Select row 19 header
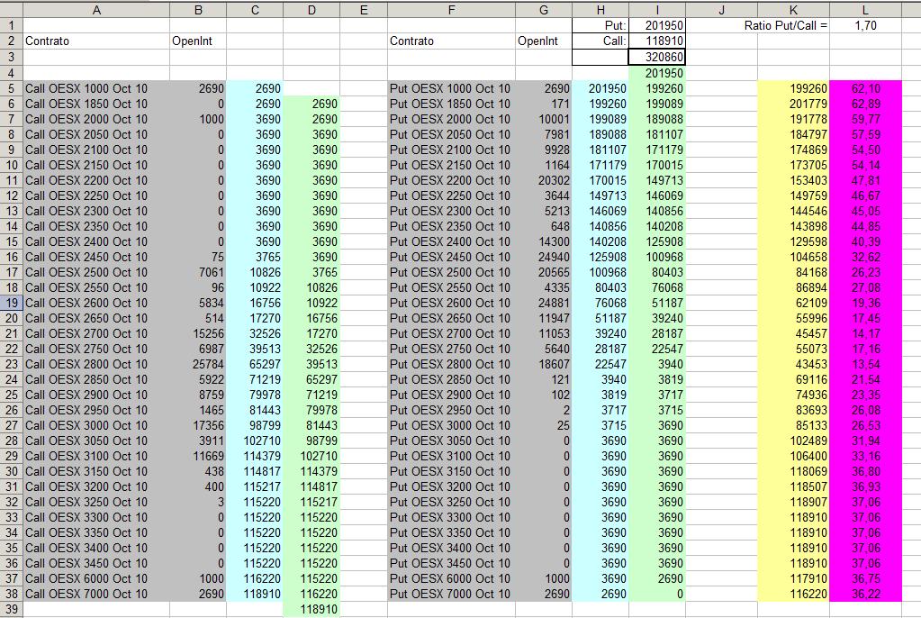The image size is (921, 618). pyautogui.click(x=11, y=303)
